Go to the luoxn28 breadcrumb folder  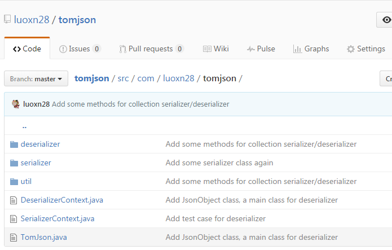click(x=179, y=78)
